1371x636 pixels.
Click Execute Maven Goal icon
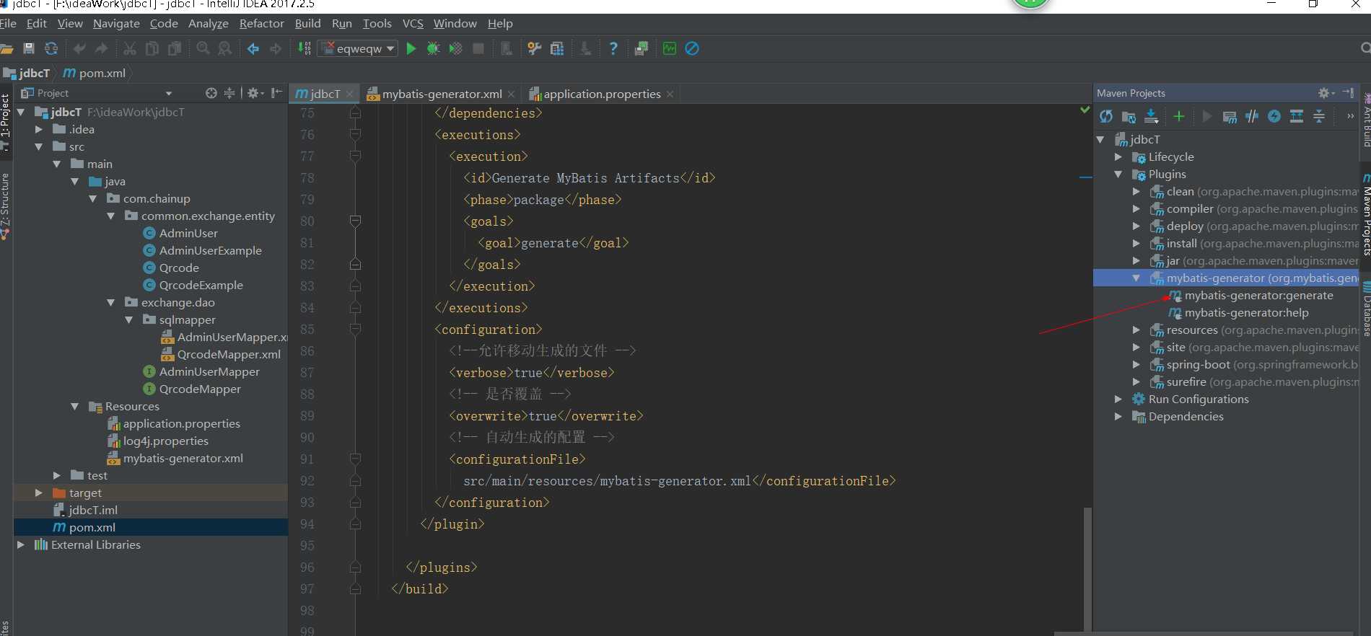1230,116
